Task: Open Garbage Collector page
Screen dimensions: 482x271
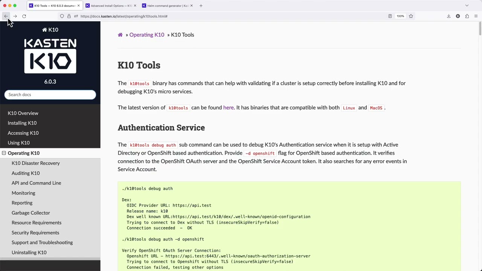Action: pyautogui.click(x=31, y=213)
